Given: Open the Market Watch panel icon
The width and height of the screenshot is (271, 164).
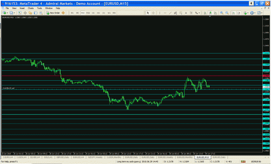Looking at the screenshot, I should (20, 13).
